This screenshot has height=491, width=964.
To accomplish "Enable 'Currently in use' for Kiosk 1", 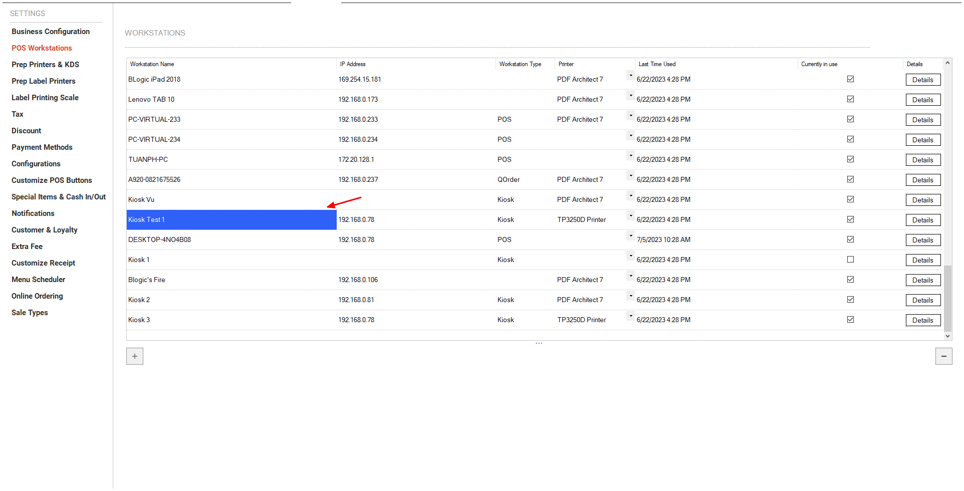I will pyautogui.click(x=850, y=260).
